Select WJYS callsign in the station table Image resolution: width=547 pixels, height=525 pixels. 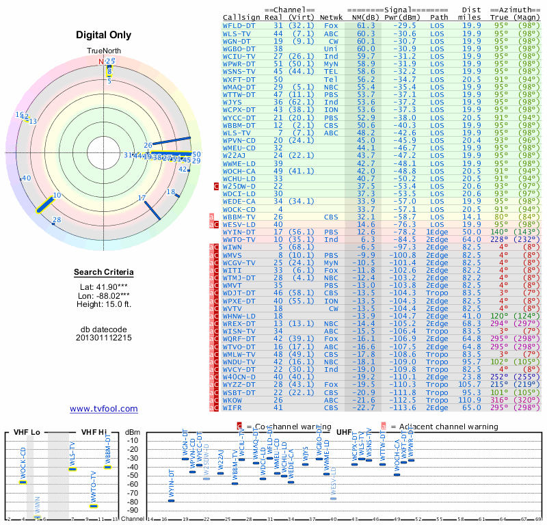[232, 103]
